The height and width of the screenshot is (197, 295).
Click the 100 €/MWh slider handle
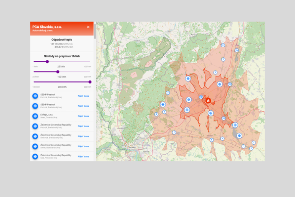click(x=58, y=72)
